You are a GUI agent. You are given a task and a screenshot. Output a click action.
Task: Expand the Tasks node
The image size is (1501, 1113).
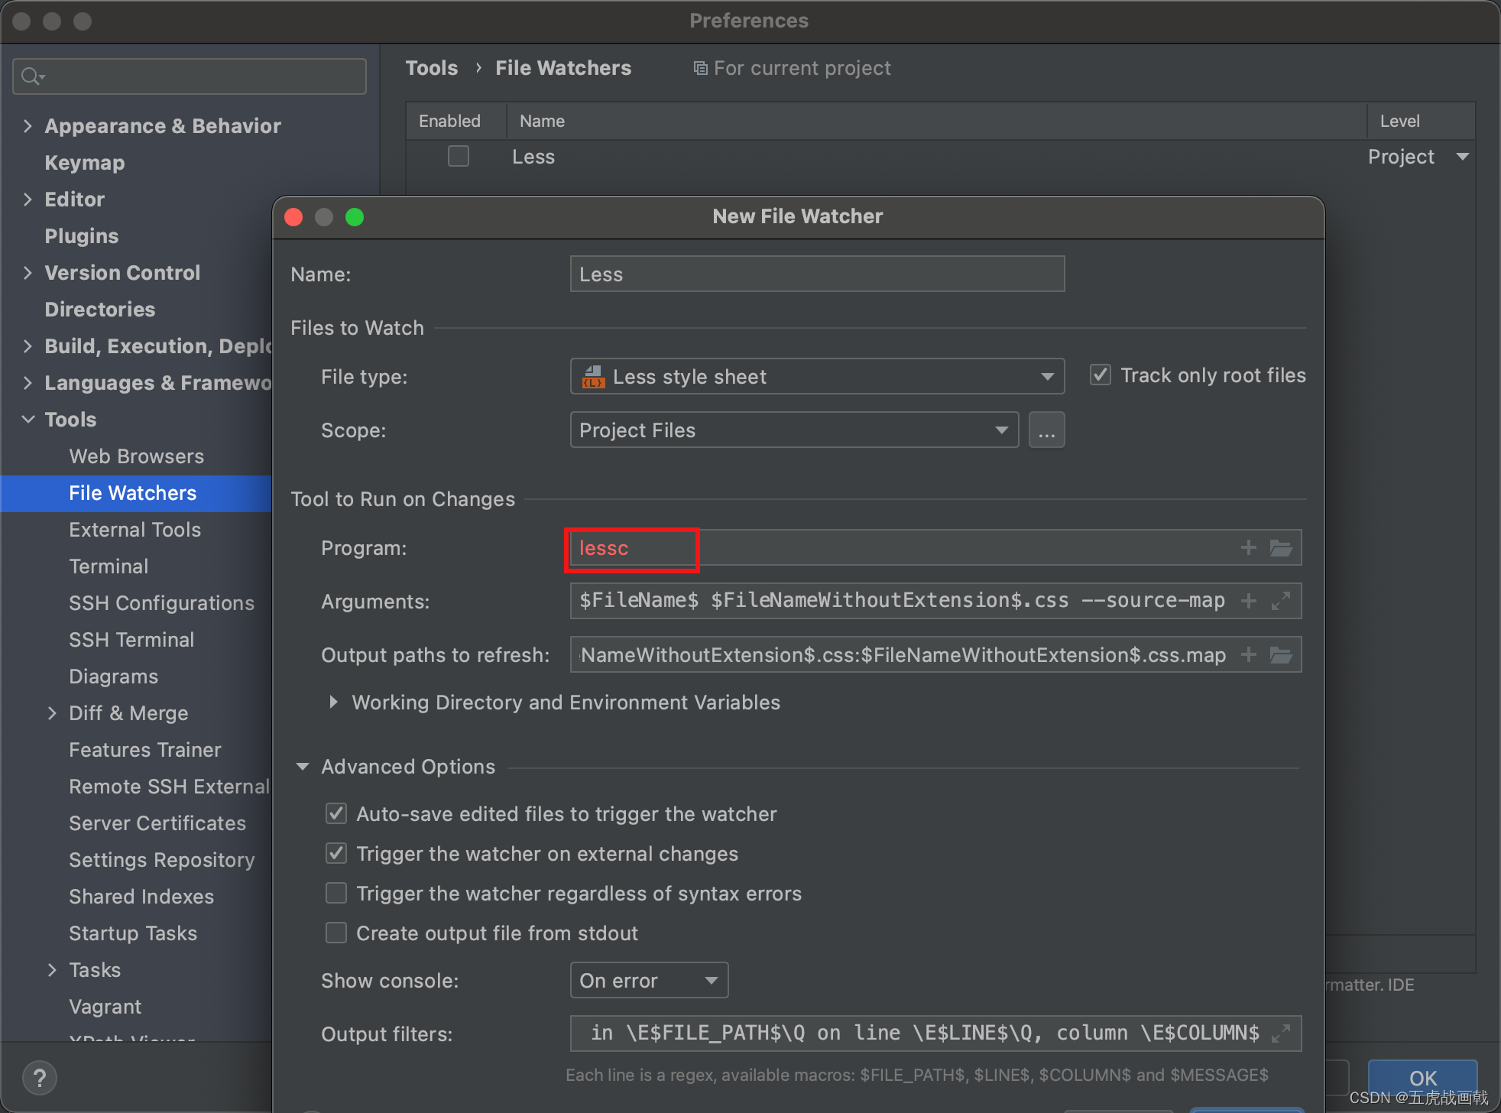pos(52,970)
